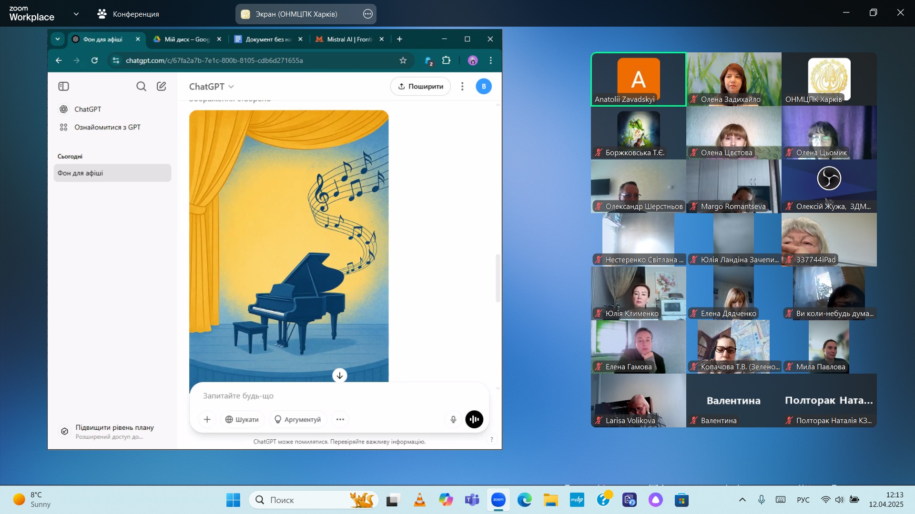Click the search chats magnifier icon

141,86
